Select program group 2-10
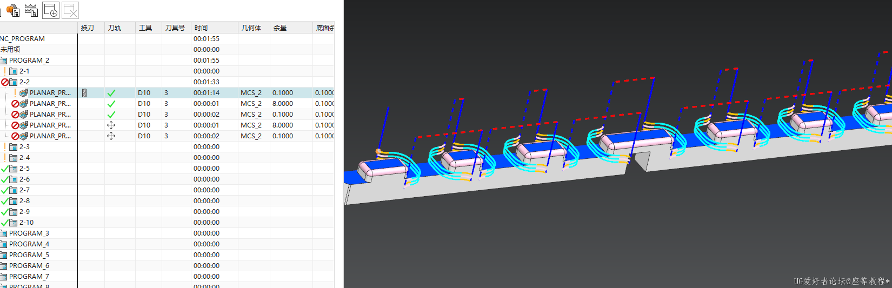Viewport: 892px width, 288px height. click(26, 223)
